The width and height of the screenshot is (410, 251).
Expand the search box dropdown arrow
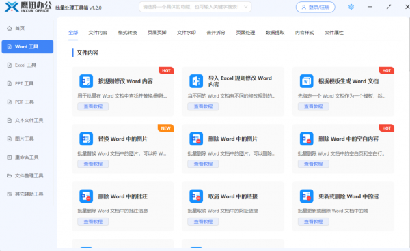[246, 7]
